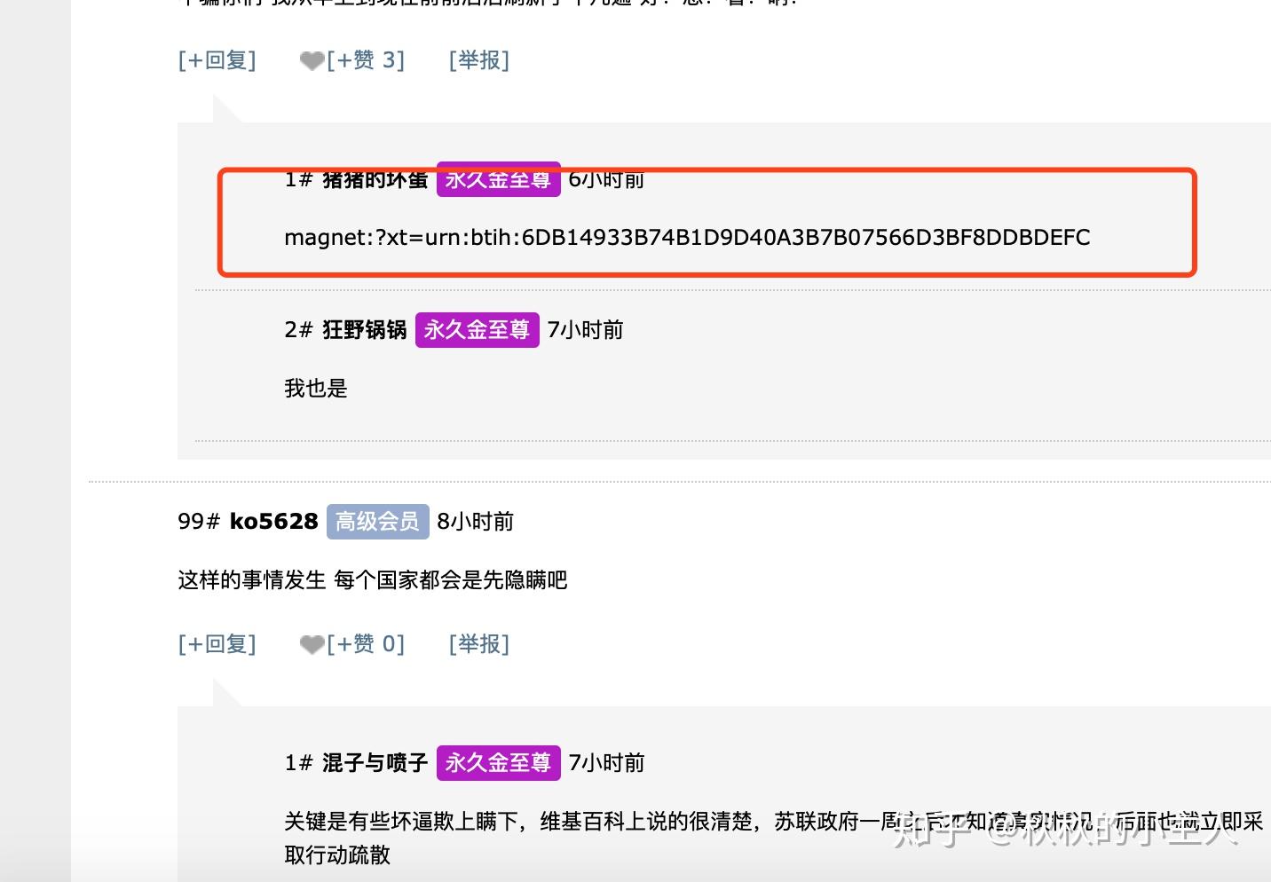The height and width of the screenshot is (882, 1271).
Task: Click the 永久金至尊 badge beside 狂野锅锅
Action: pos(478,330)
